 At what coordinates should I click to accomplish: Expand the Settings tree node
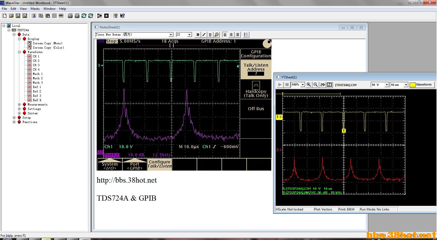[x=19, y=109]
